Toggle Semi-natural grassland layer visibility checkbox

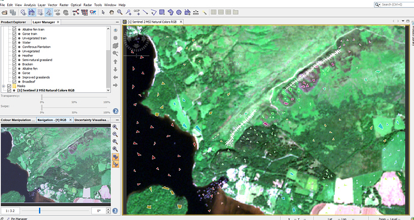tap(14, 60)
